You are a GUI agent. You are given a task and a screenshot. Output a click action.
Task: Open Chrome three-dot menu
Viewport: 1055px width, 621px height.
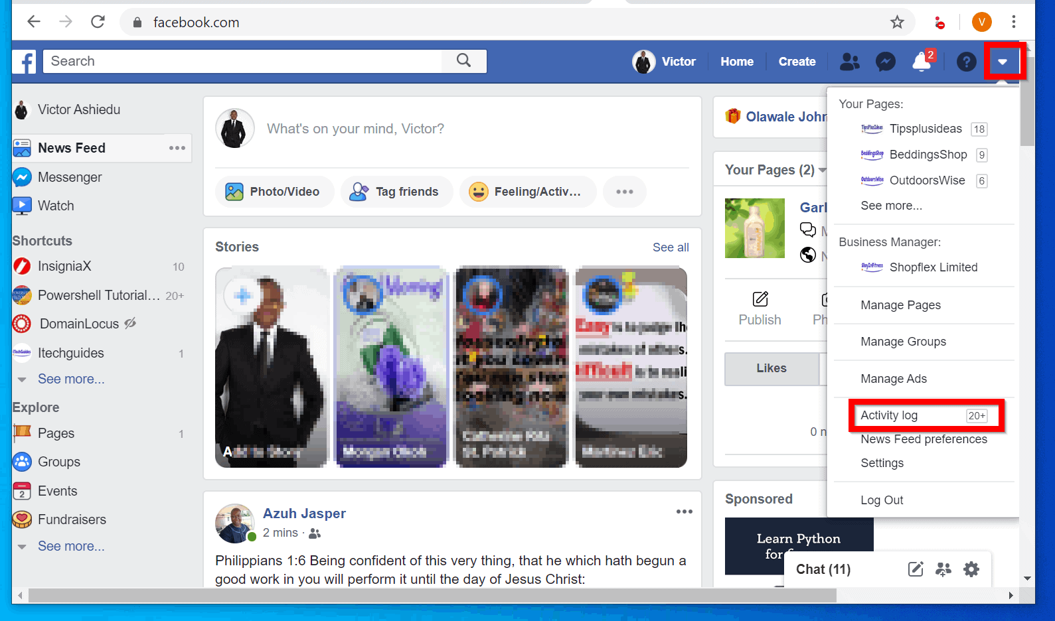[1013, 22]
